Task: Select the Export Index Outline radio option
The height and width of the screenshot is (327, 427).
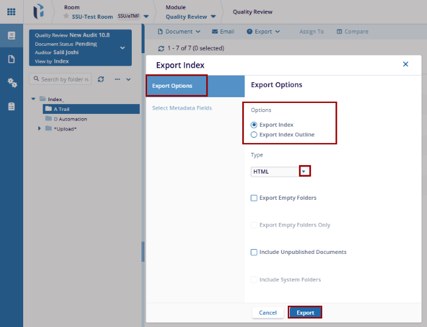Action: pyautogui.click(x=254, y=135)
